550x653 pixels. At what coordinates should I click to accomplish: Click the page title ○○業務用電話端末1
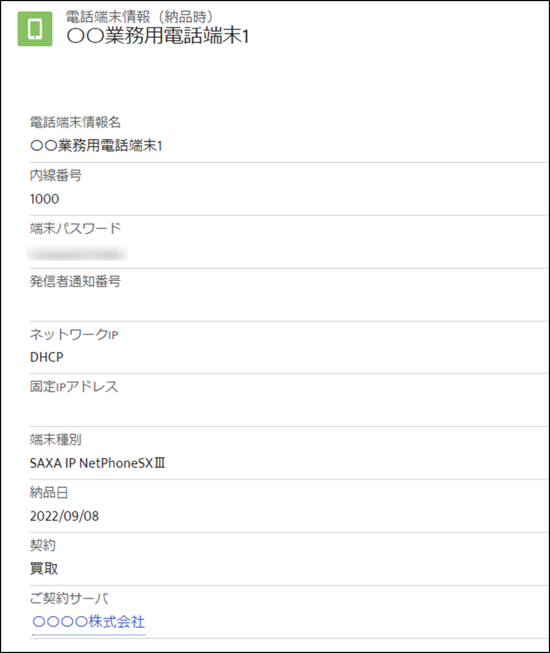point(158,35)
